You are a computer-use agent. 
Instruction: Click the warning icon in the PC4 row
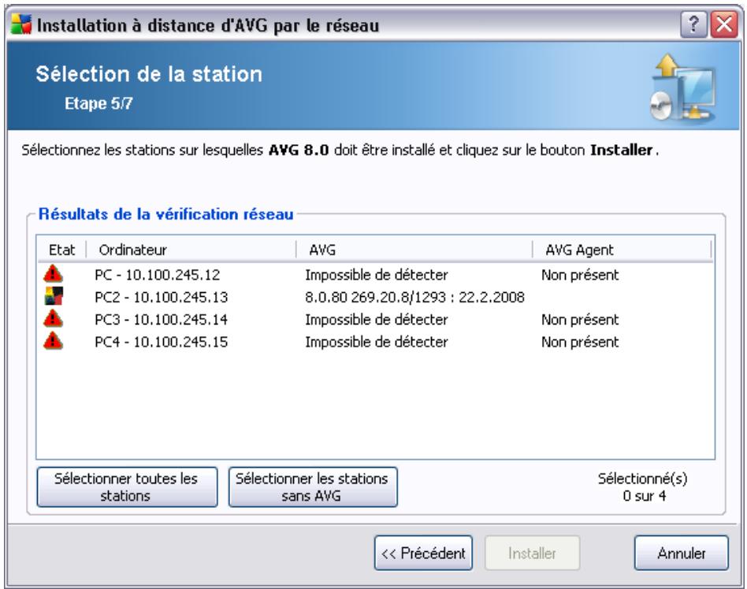tap(53, 340)
